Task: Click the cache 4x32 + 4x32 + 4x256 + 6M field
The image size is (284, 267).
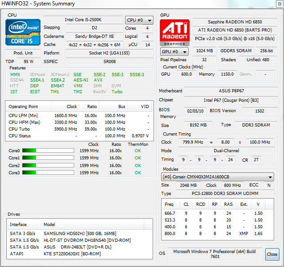Action: point(95,45)
